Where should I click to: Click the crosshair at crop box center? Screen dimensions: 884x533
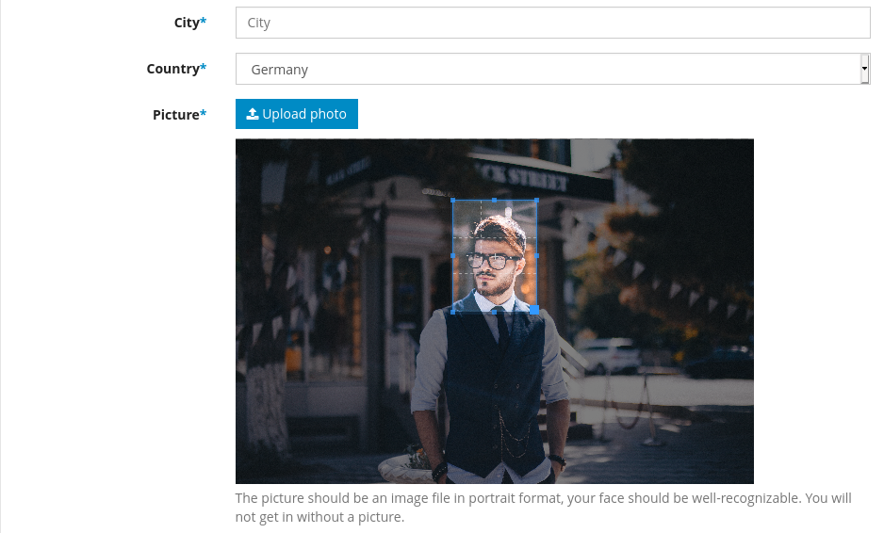495,255
